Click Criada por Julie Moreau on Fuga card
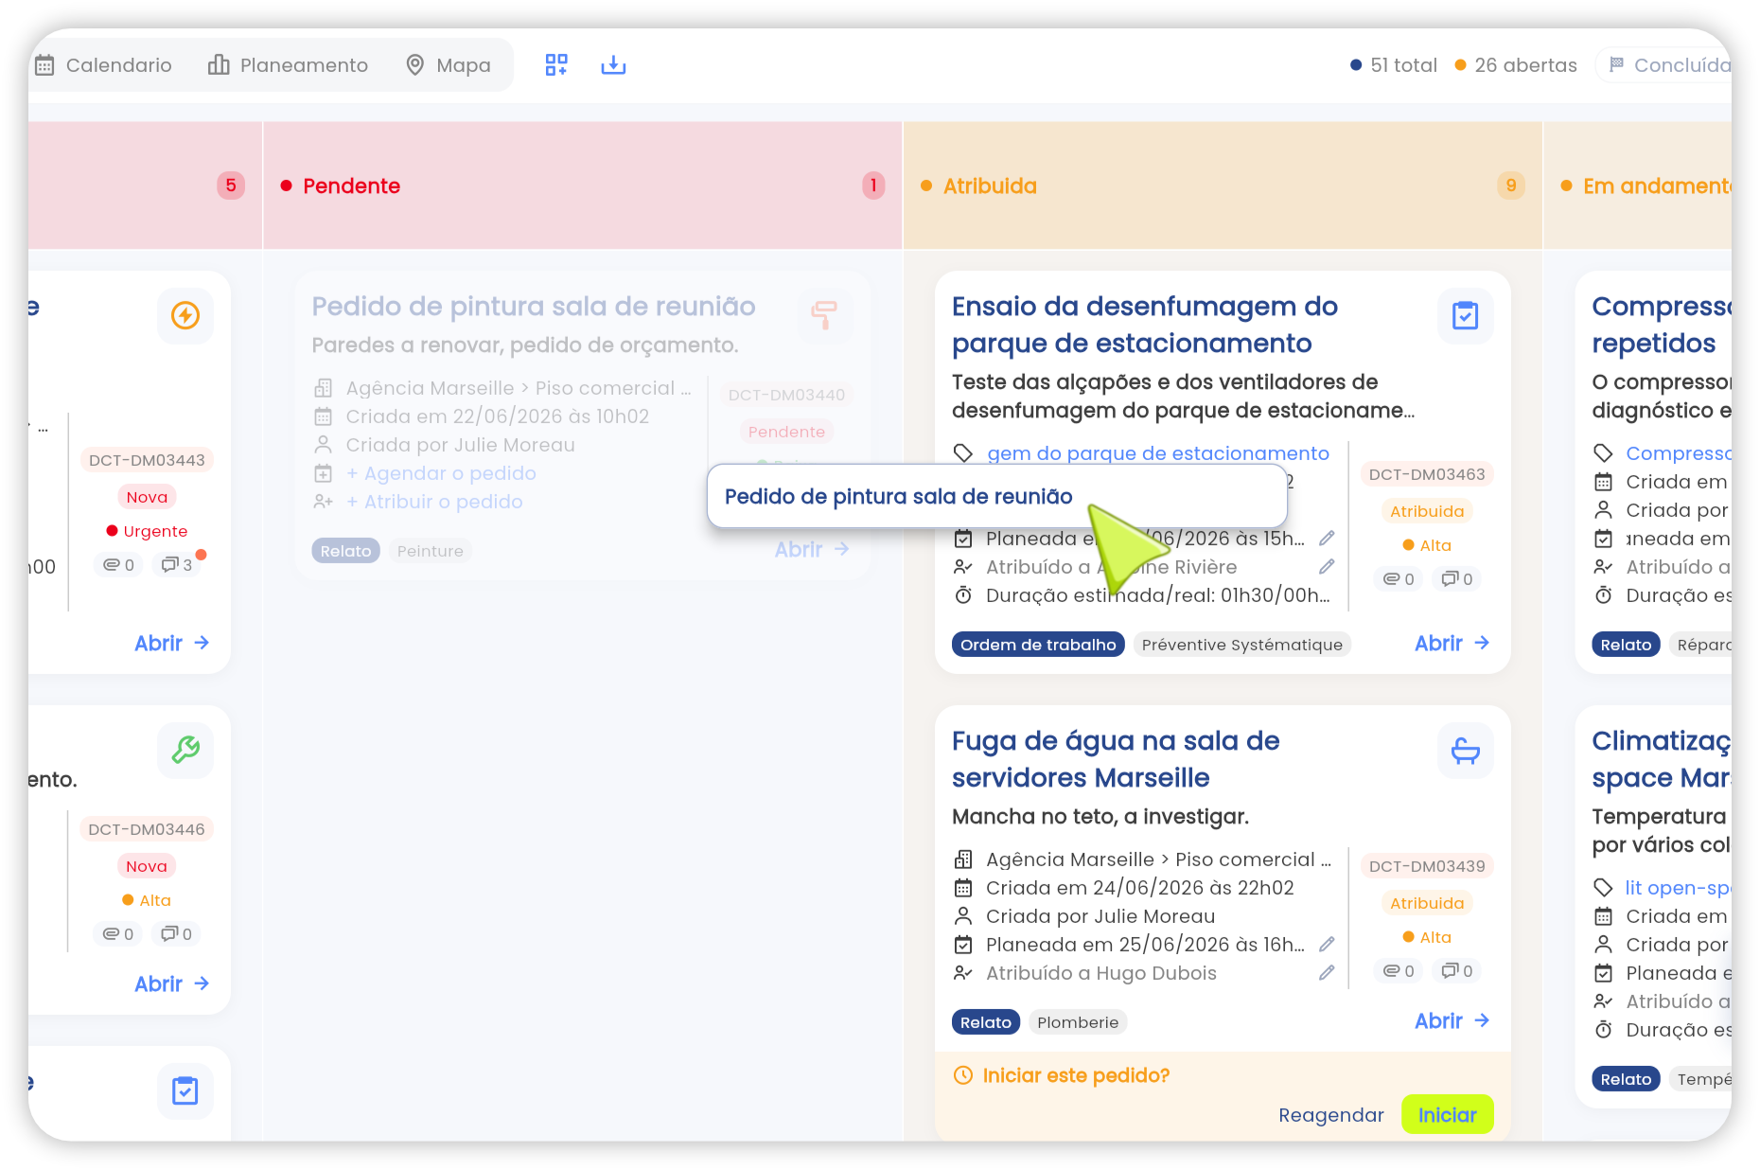The width and height of the screenshot is (1760, 1170). coord(1100,916)
